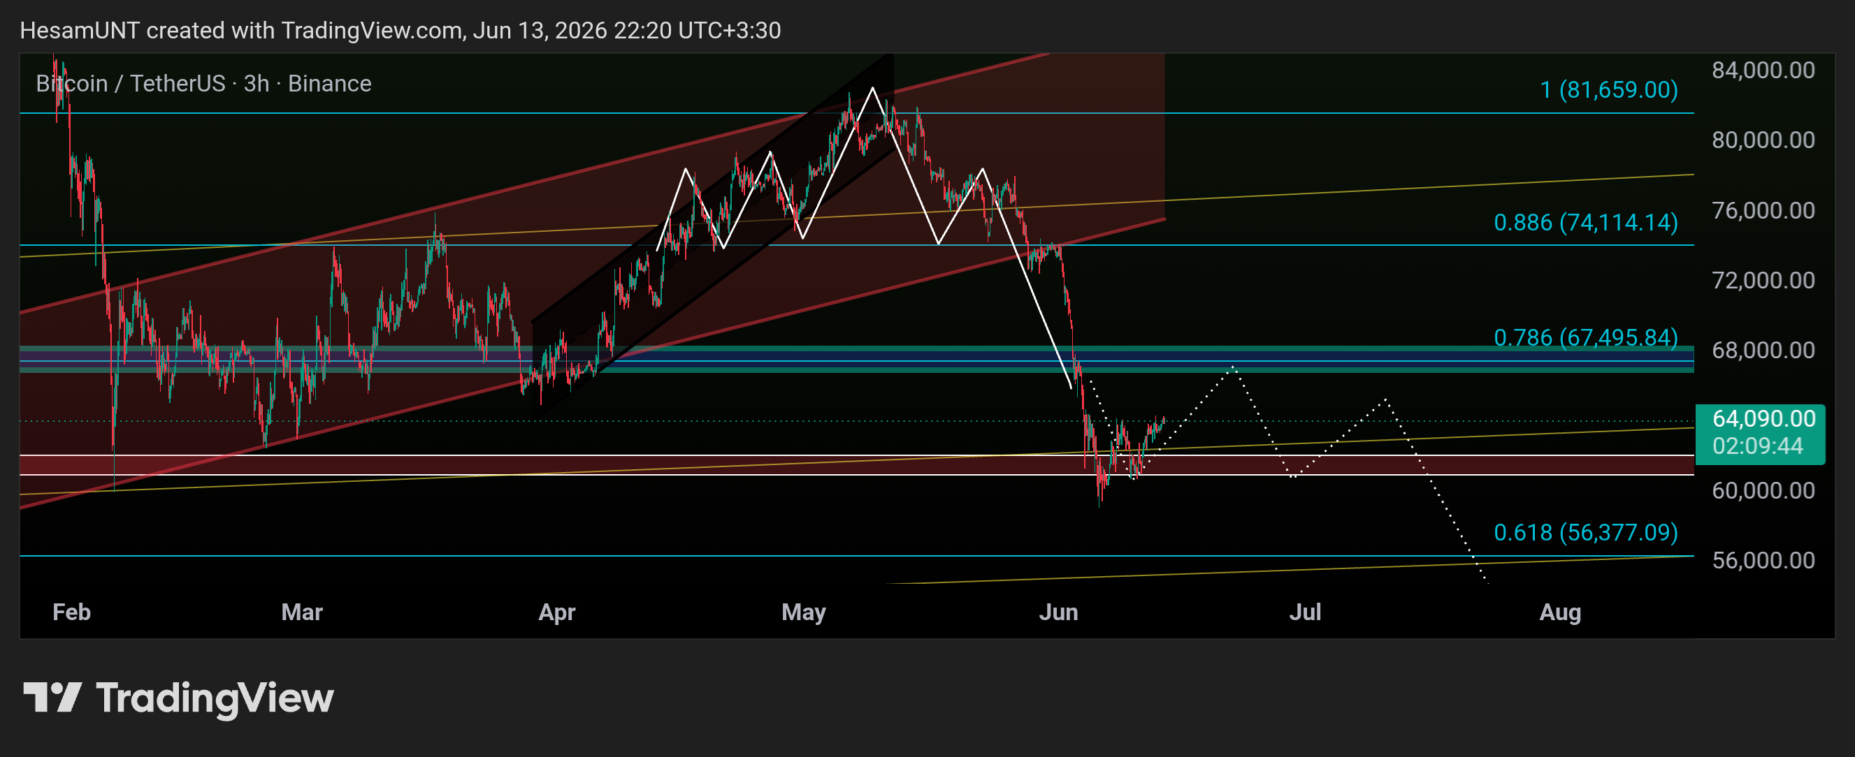Select the "Mar" time axis label
Image resolution: width=1855 pixels, height=757 pixels.
[302, 612]
